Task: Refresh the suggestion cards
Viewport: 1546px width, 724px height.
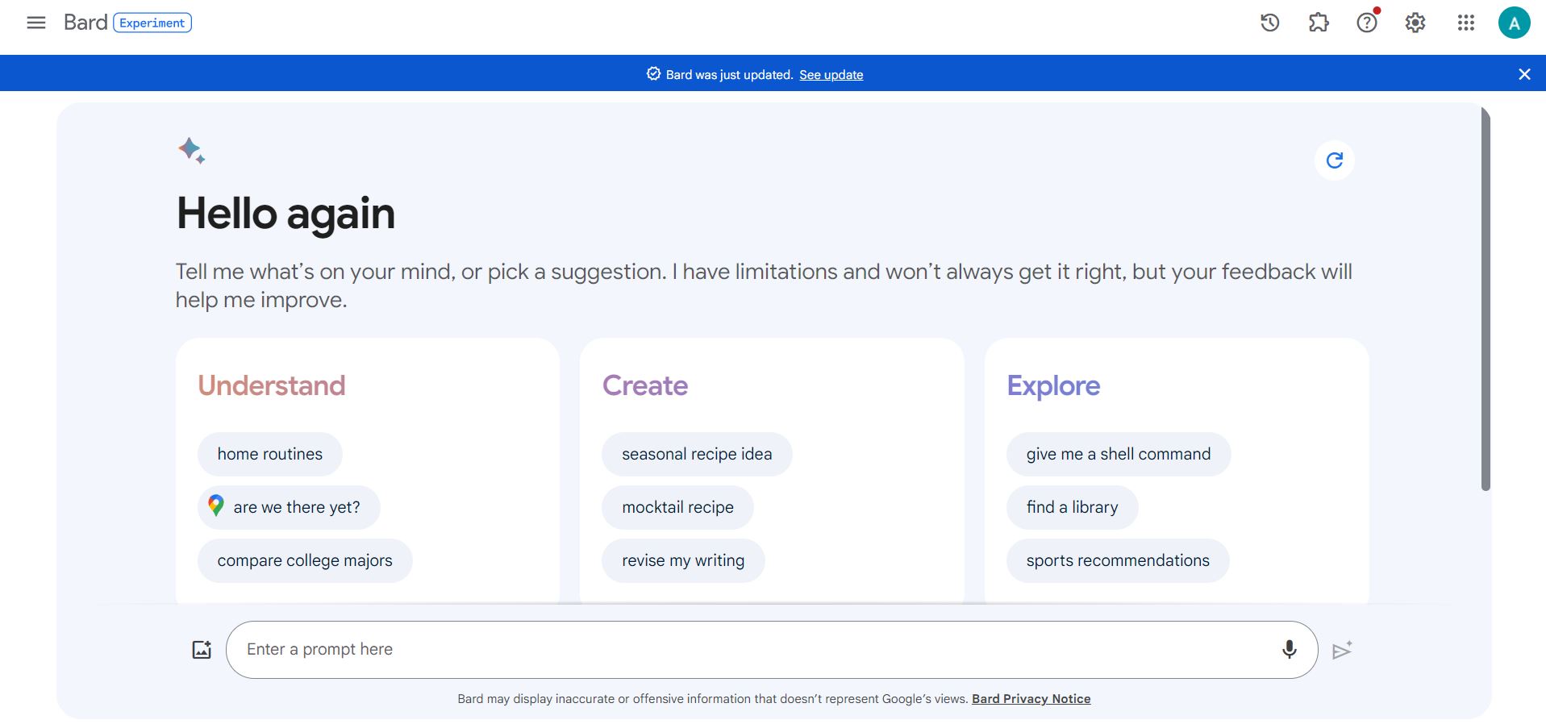Action: click(x=1335, y=160)
